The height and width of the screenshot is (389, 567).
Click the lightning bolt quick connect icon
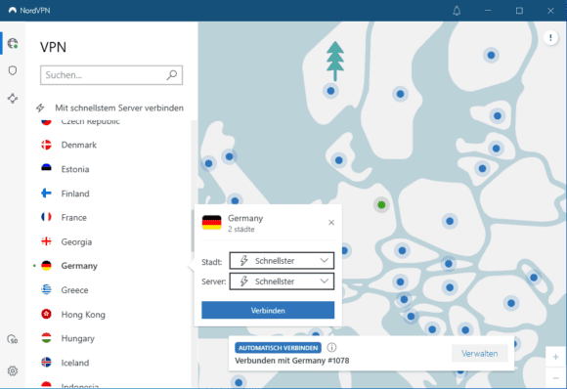pos(40,108)
